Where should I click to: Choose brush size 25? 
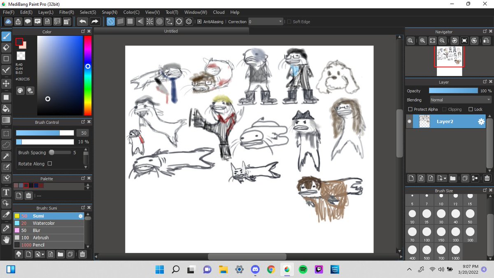(x=426, y=216)
